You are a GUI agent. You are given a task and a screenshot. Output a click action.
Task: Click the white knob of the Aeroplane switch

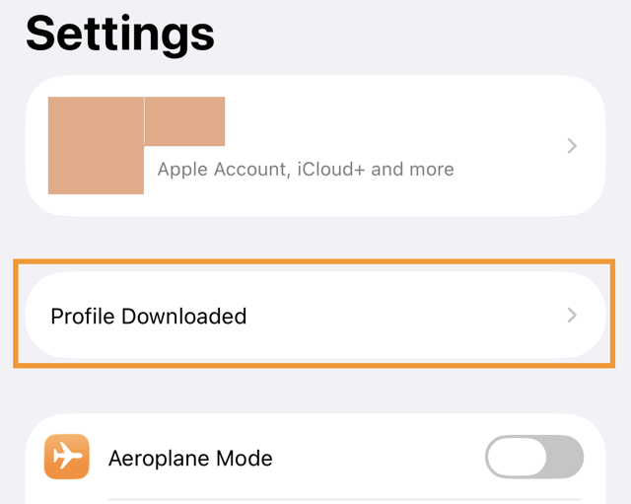pos(517,459)
